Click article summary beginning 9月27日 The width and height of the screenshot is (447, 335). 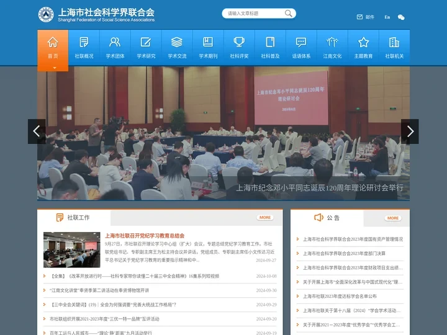pos(189,252)
